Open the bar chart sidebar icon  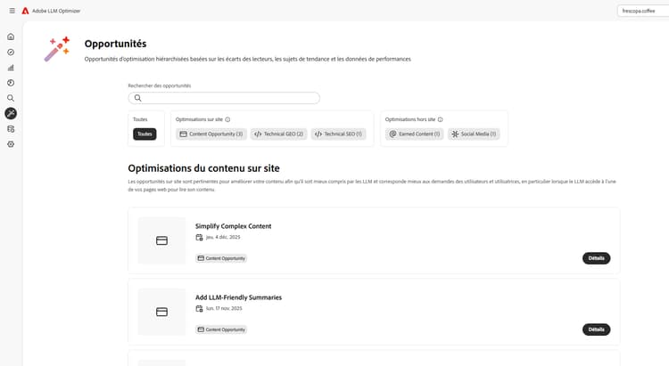[11, 68]
